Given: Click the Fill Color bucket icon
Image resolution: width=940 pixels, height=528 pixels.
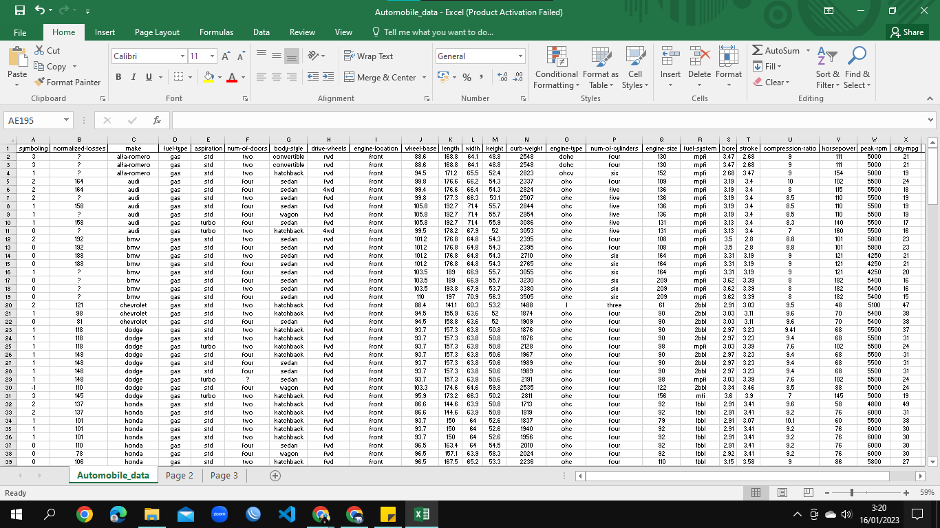Looking at the screenshot, I should 209,77.
